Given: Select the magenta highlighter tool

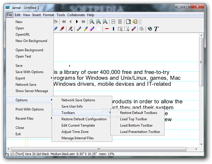Looking at the screenshot, I should 92,29.
